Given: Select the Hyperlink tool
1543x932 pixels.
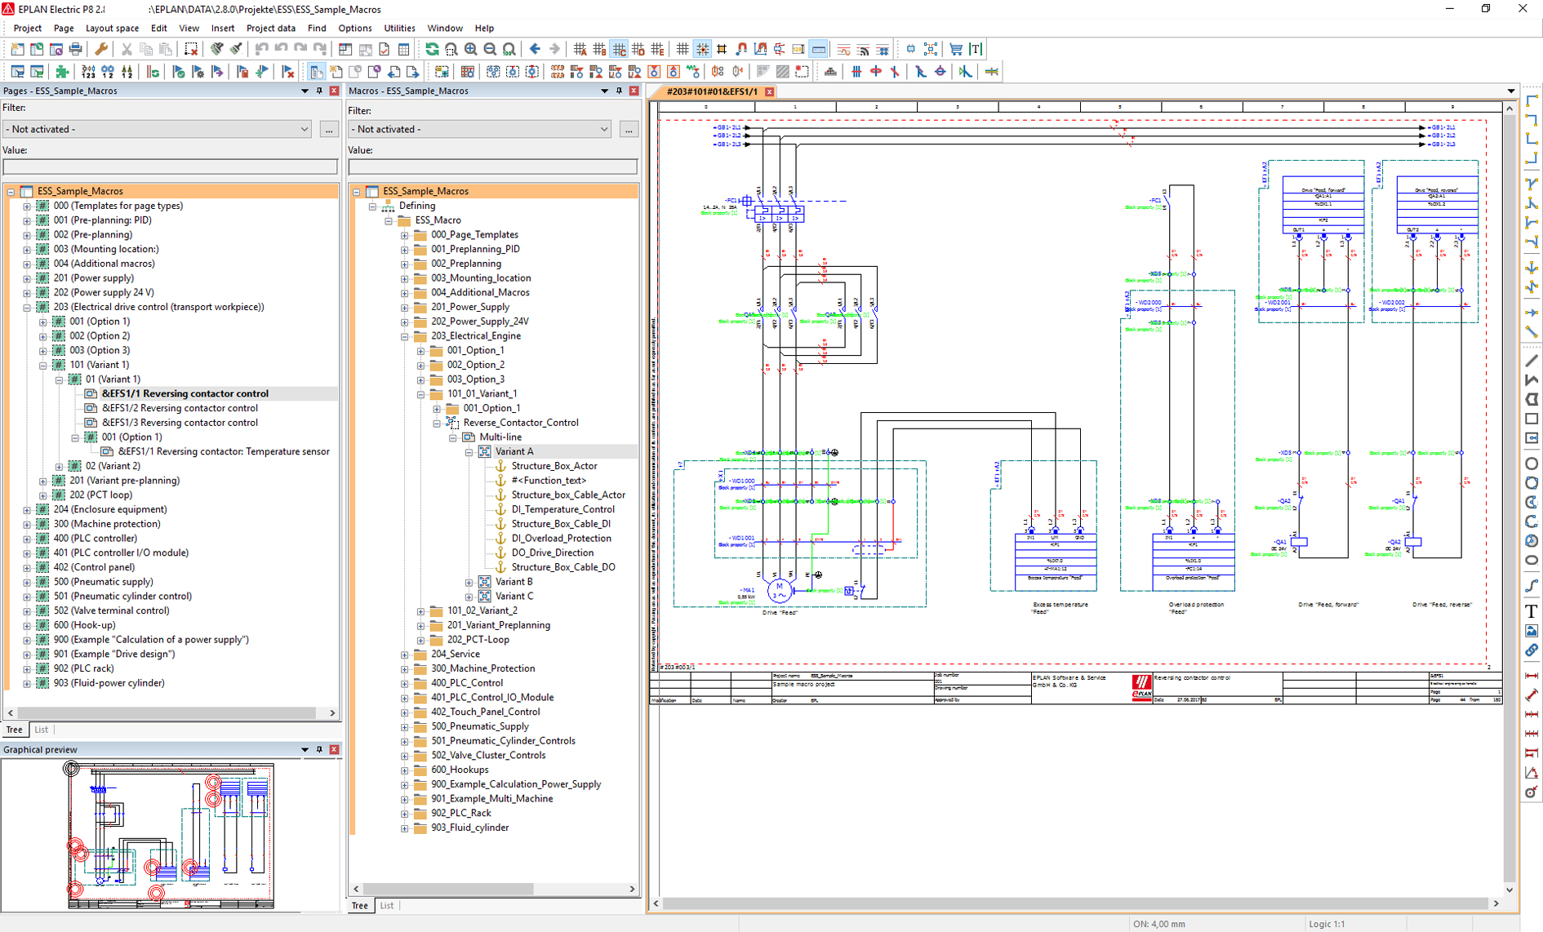Looking at the screenshot, I should (x=1532, y=650).
